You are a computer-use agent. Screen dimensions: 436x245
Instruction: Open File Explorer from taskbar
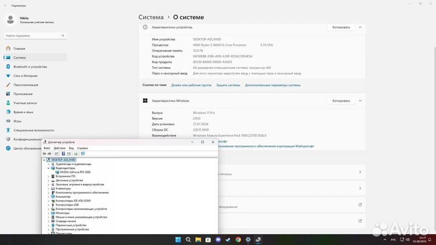click(x=198, y=240)
